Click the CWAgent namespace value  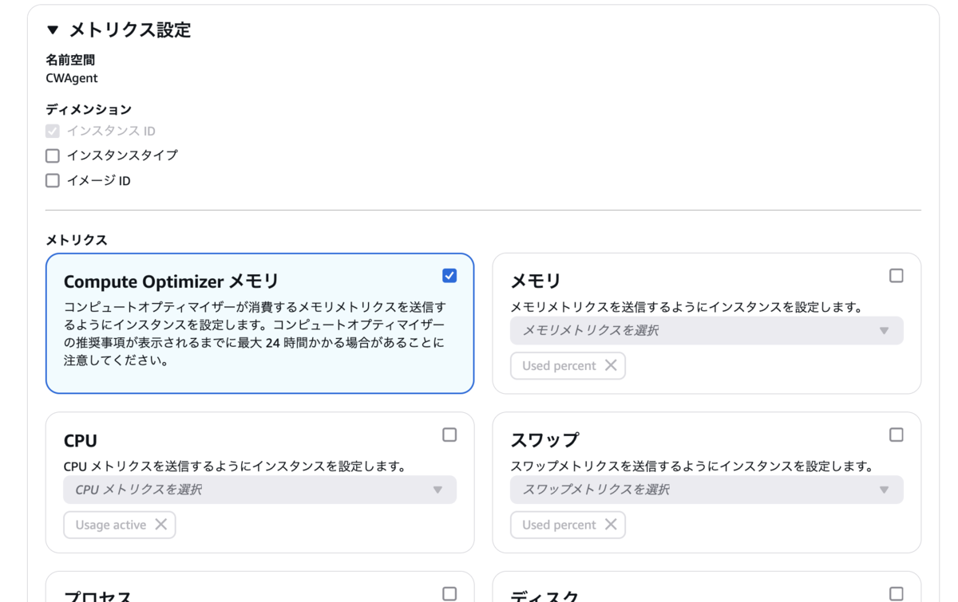click(x=72, y=78)
